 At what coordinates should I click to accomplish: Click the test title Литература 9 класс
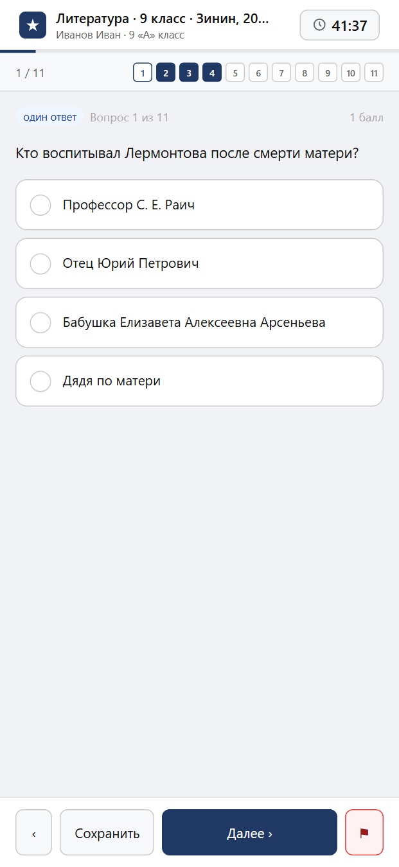163,19
